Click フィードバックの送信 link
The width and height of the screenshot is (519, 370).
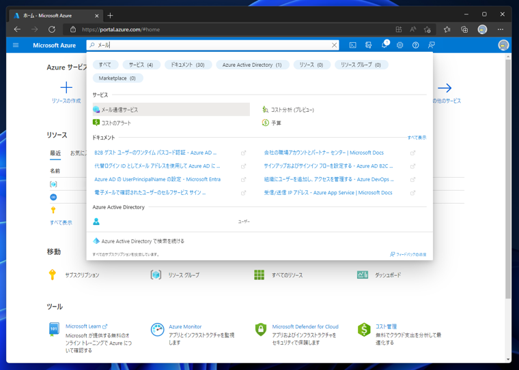(408, 254)
